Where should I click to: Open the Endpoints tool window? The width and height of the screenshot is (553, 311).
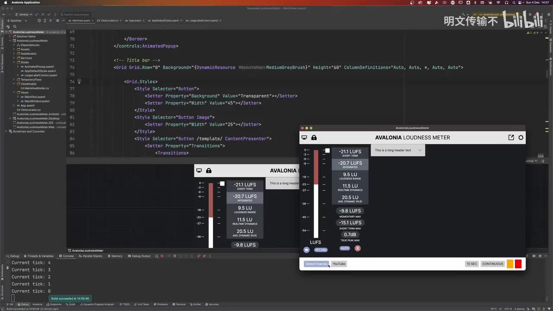click(54, 305)
